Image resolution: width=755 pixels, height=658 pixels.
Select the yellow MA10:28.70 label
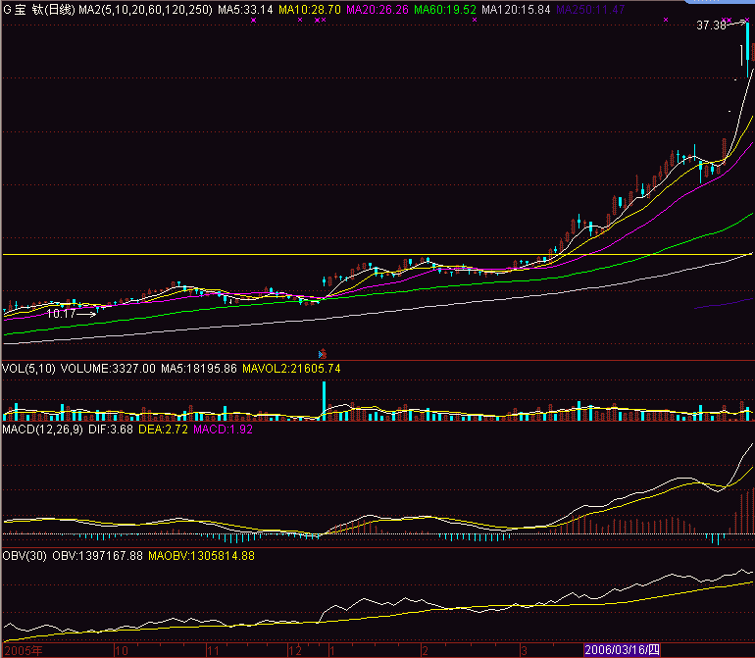click(310, 9)
